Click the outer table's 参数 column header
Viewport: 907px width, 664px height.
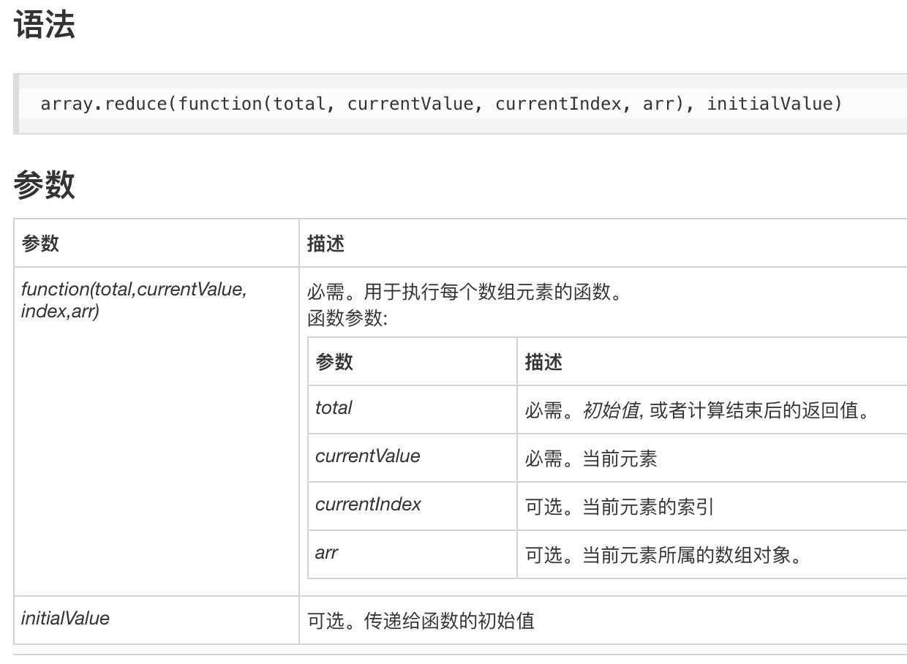[41, 243]
